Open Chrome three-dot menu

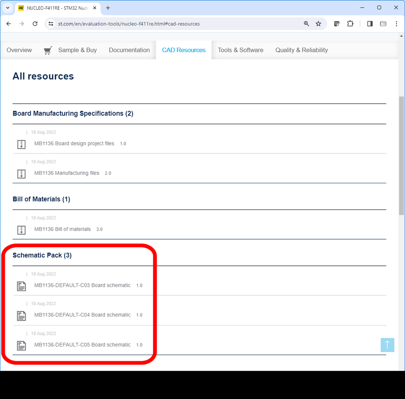[x=396, y=24]
